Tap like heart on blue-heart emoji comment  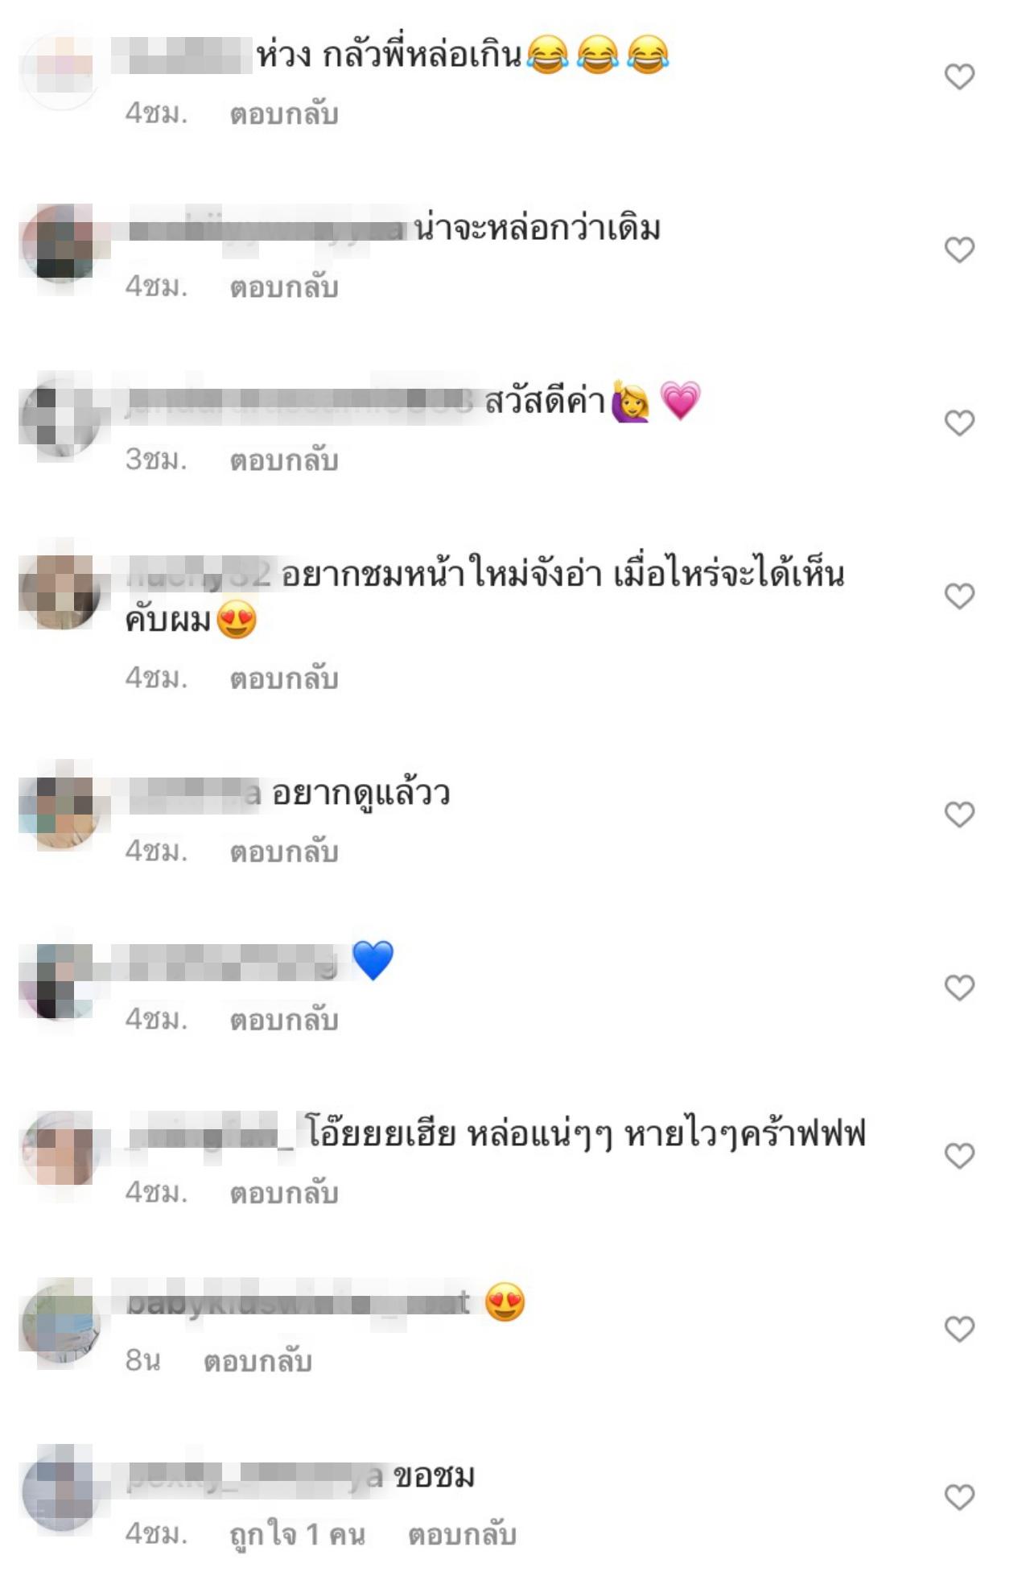click(959, 988)
